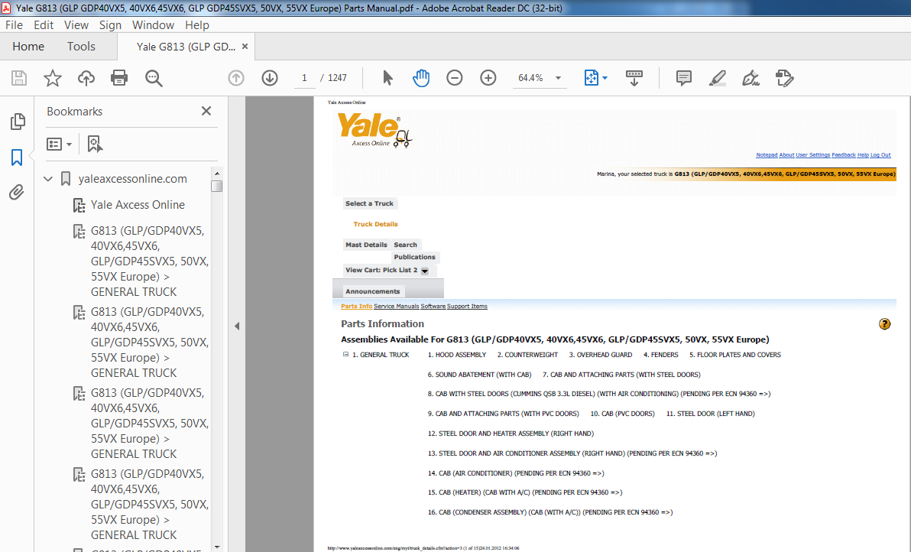Activate the Hand pan tool
Viewport: 911px width, 552px height.
pos(420,78)
